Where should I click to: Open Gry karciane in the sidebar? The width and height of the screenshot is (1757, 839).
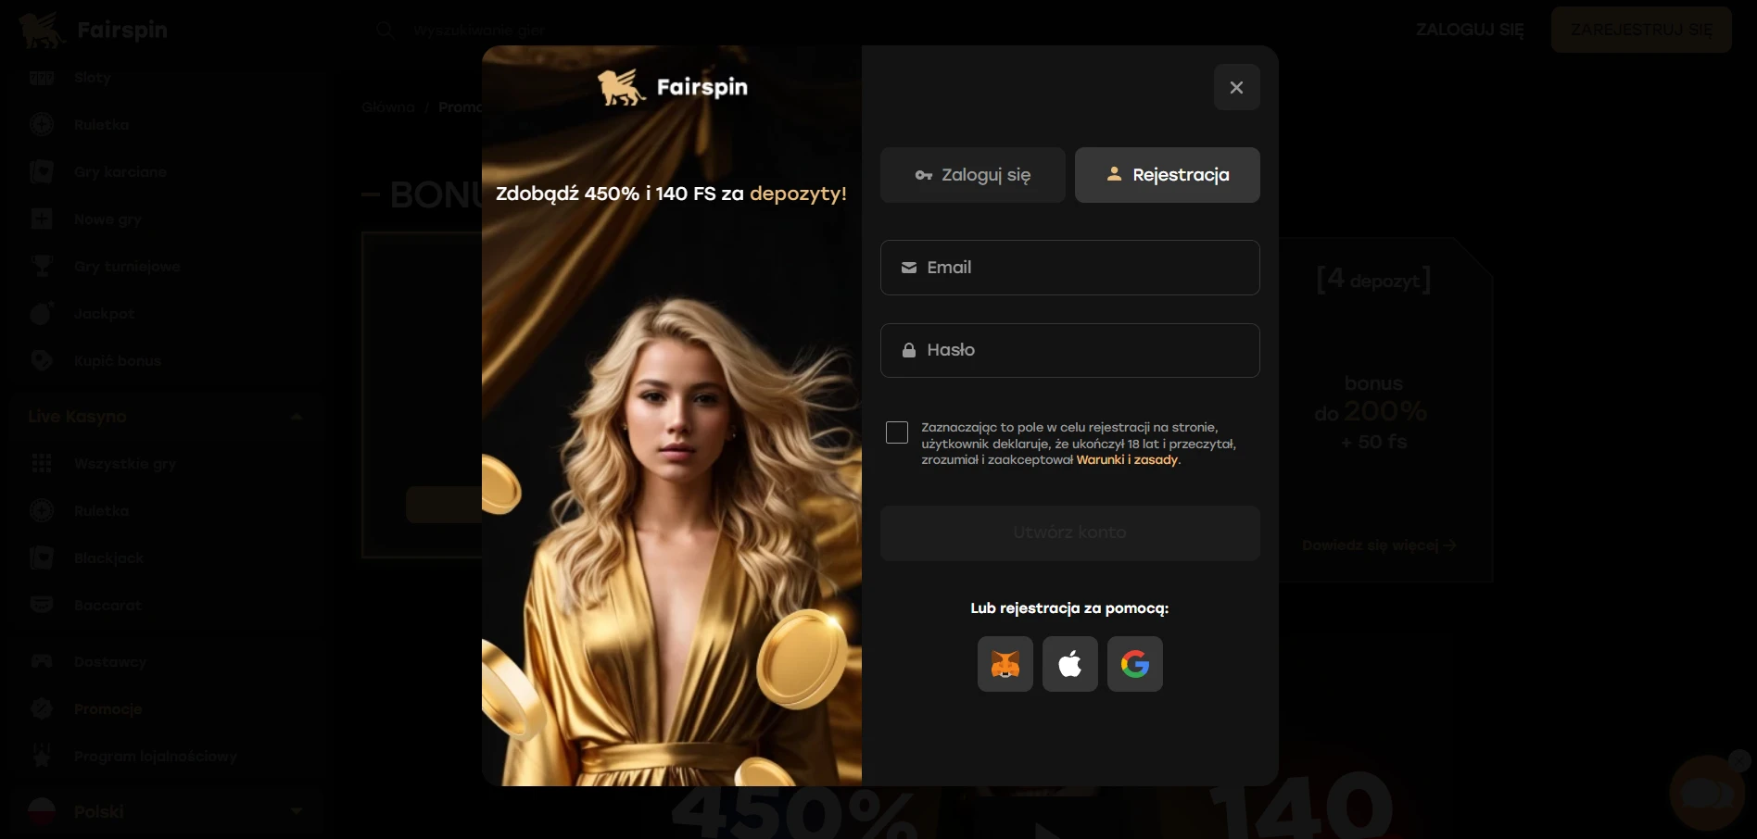120,172
